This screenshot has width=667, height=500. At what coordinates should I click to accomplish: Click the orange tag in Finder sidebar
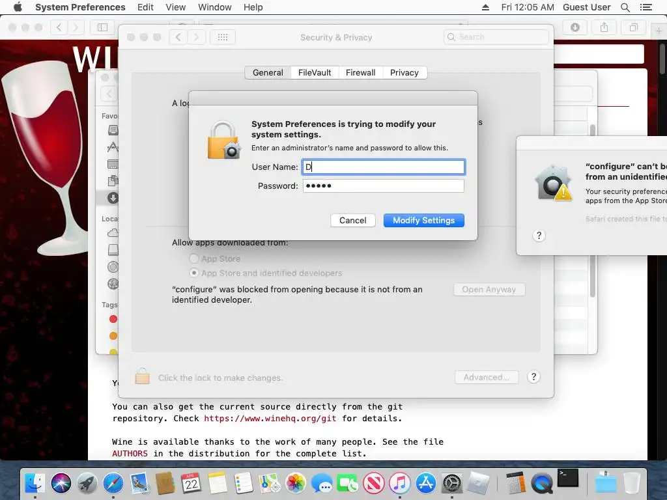[x=113, y=336]
